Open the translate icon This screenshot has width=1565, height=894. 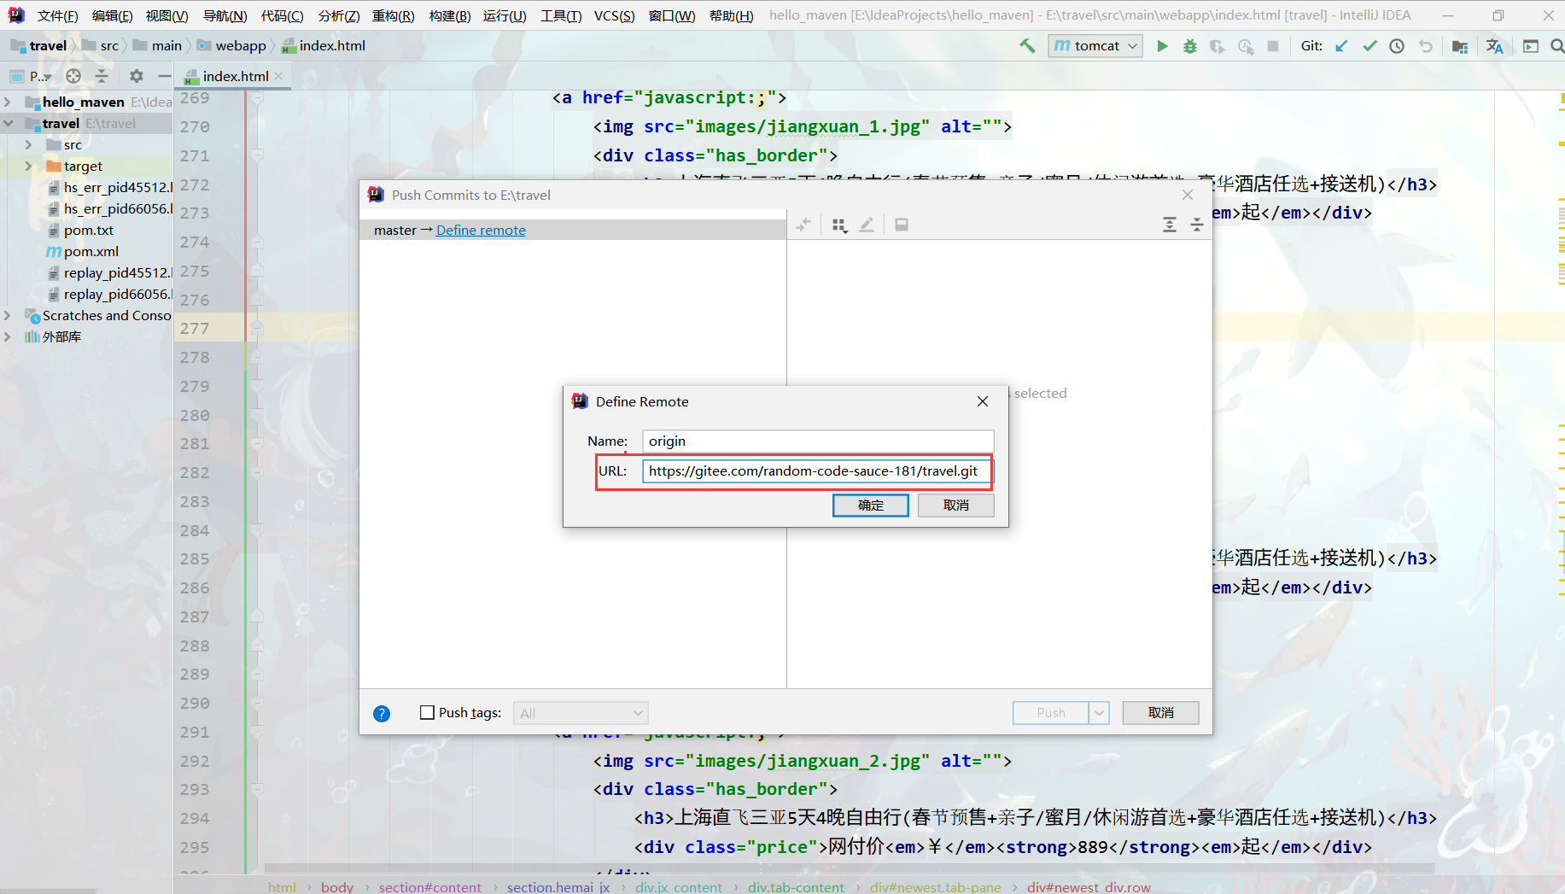point(1494,46)
